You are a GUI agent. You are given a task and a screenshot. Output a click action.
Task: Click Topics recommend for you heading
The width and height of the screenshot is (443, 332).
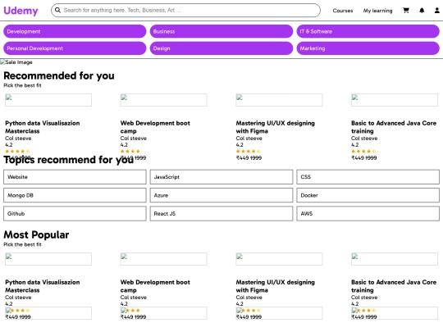(68, 160)
